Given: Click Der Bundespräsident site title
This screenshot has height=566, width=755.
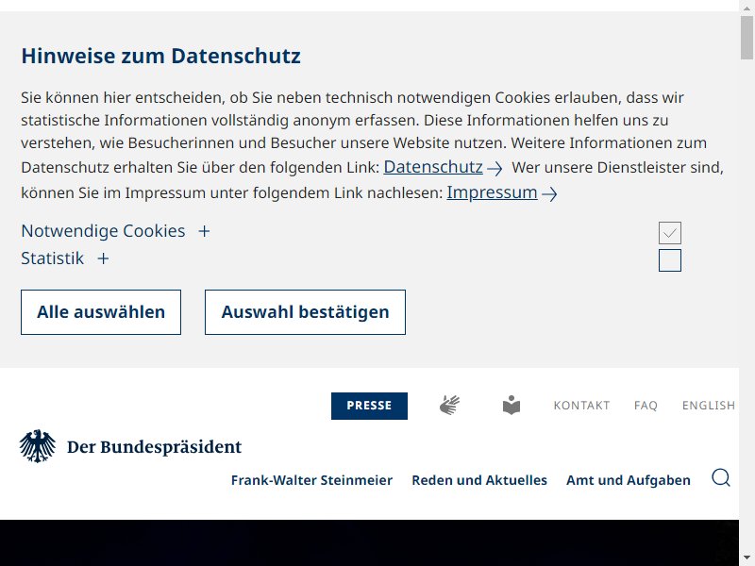Looking at the screenshot, I should click(x=154, y=447).
